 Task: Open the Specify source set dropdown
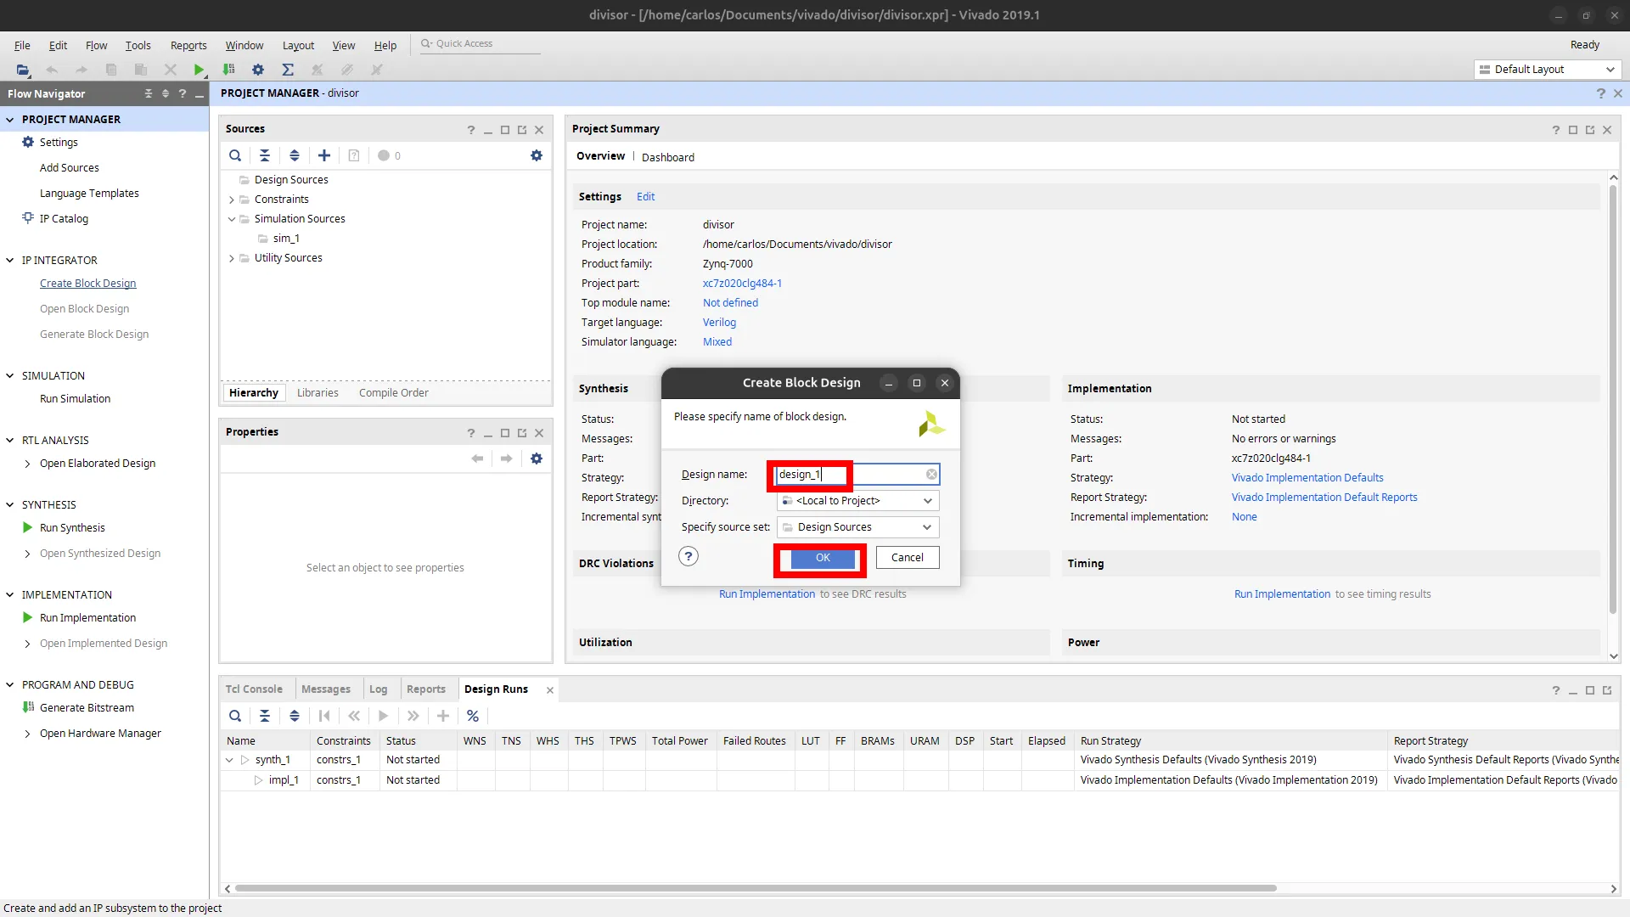857,527
